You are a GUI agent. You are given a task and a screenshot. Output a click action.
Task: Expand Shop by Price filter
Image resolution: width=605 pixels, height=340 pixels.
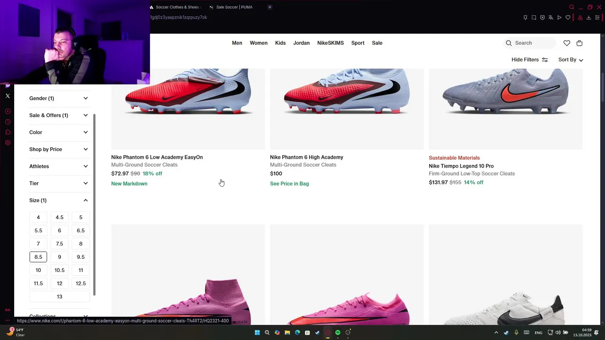click(x=59, y=149)
